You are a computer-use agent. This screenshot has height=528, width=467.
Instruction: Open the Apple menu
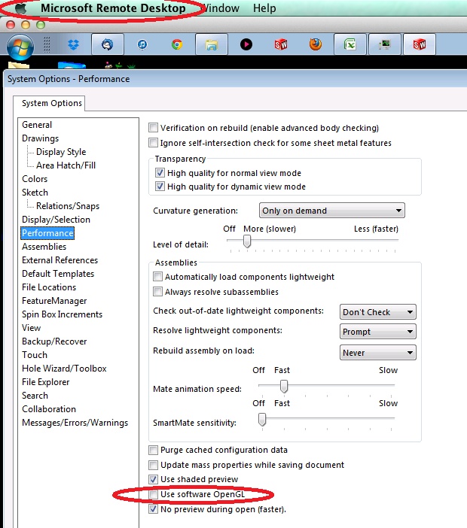21,8
